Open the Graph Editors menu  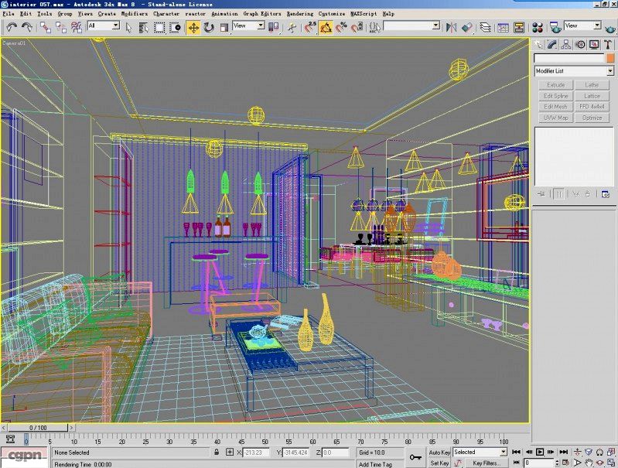[x=262, y=13]
